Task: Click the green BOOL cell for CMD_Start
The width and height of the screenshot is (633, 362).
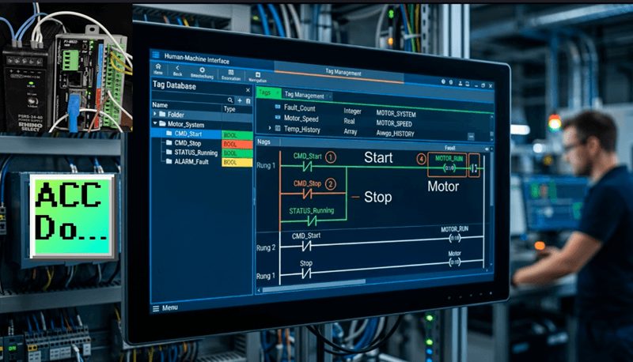Action: pos(237,135)
